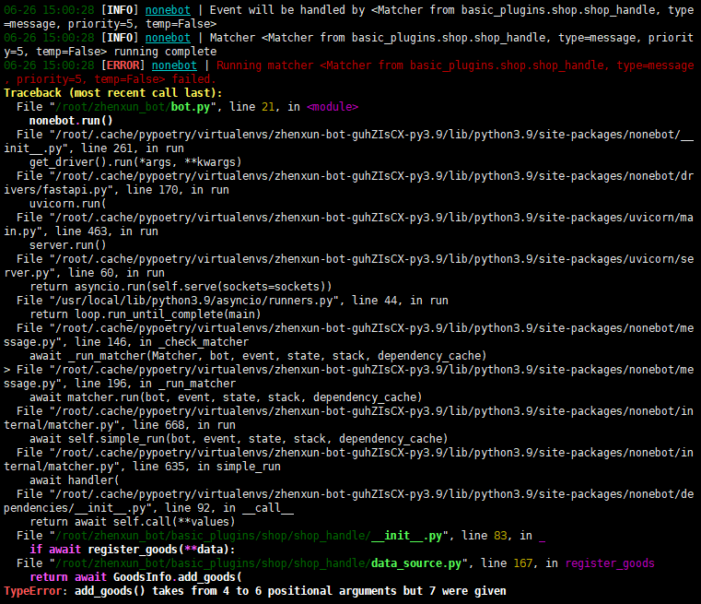Click the asyncio/runners.py file path line
Image resolution: width=701 pixels, height=604 pixels.
point(232,301)
